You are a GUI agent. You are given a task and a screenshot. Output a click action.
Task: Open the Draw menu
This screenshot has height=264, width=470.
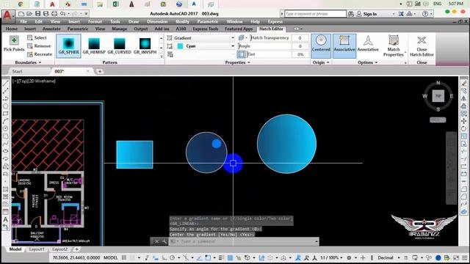[134, 21]
